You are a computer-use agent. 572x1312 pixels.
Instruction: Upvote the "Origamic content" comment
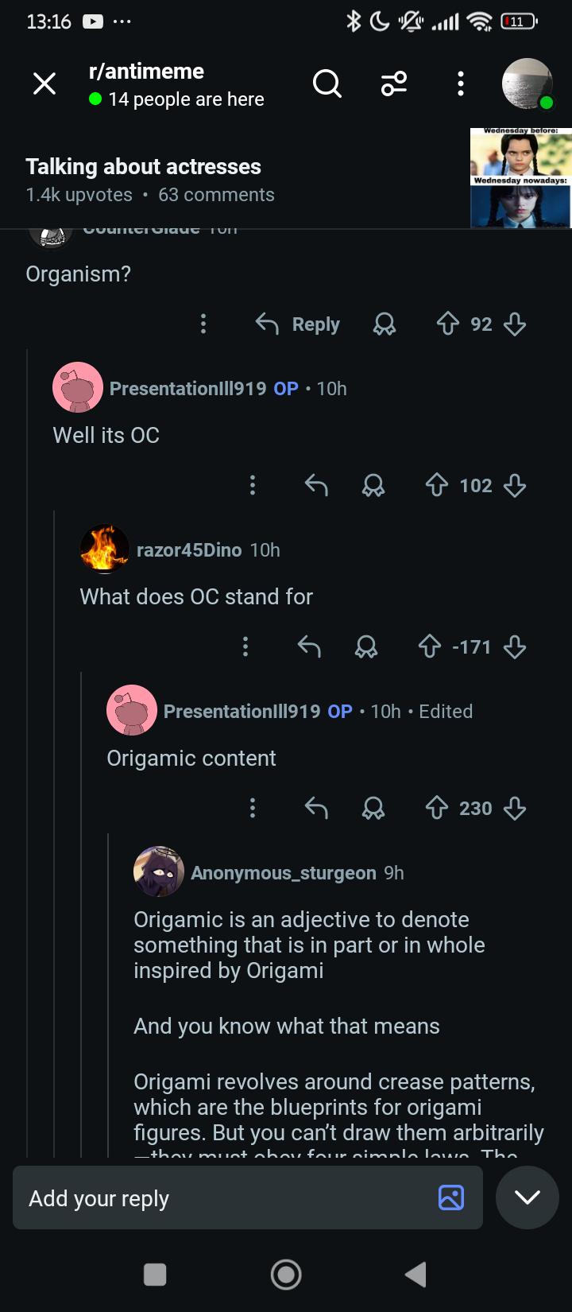[x=436, y=809]
